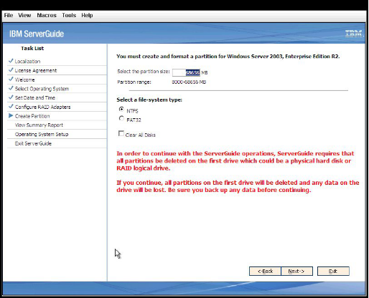This screenshot has height=298, width=369.
Task: Select the Welcome task in the list
Action: tap(24, 80)
